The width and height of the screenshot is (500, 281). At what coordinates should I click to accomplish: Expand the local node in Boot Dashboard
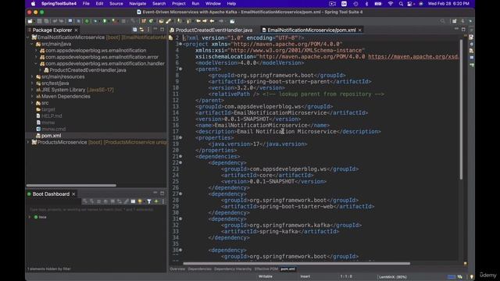(30, 217)
